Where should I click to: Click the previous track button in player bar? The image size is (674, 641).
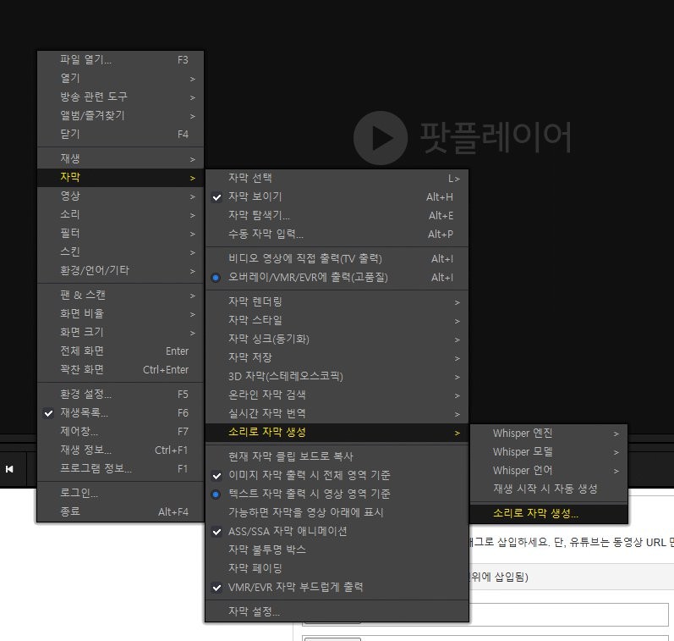point(9,469)
